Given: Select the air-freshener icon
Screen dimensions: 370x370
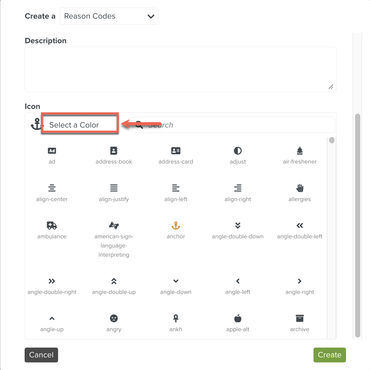Looking at the screenshot, I should 300,151.
